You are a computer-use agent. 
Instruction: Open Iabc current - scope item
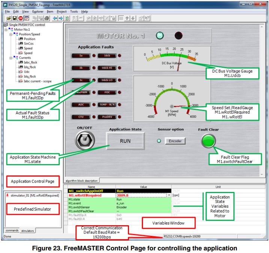(x=38, y=81)
